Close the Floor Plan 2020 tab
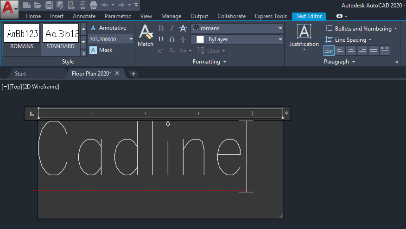Viewport: 406px width, 229px height. click(117, 73)
